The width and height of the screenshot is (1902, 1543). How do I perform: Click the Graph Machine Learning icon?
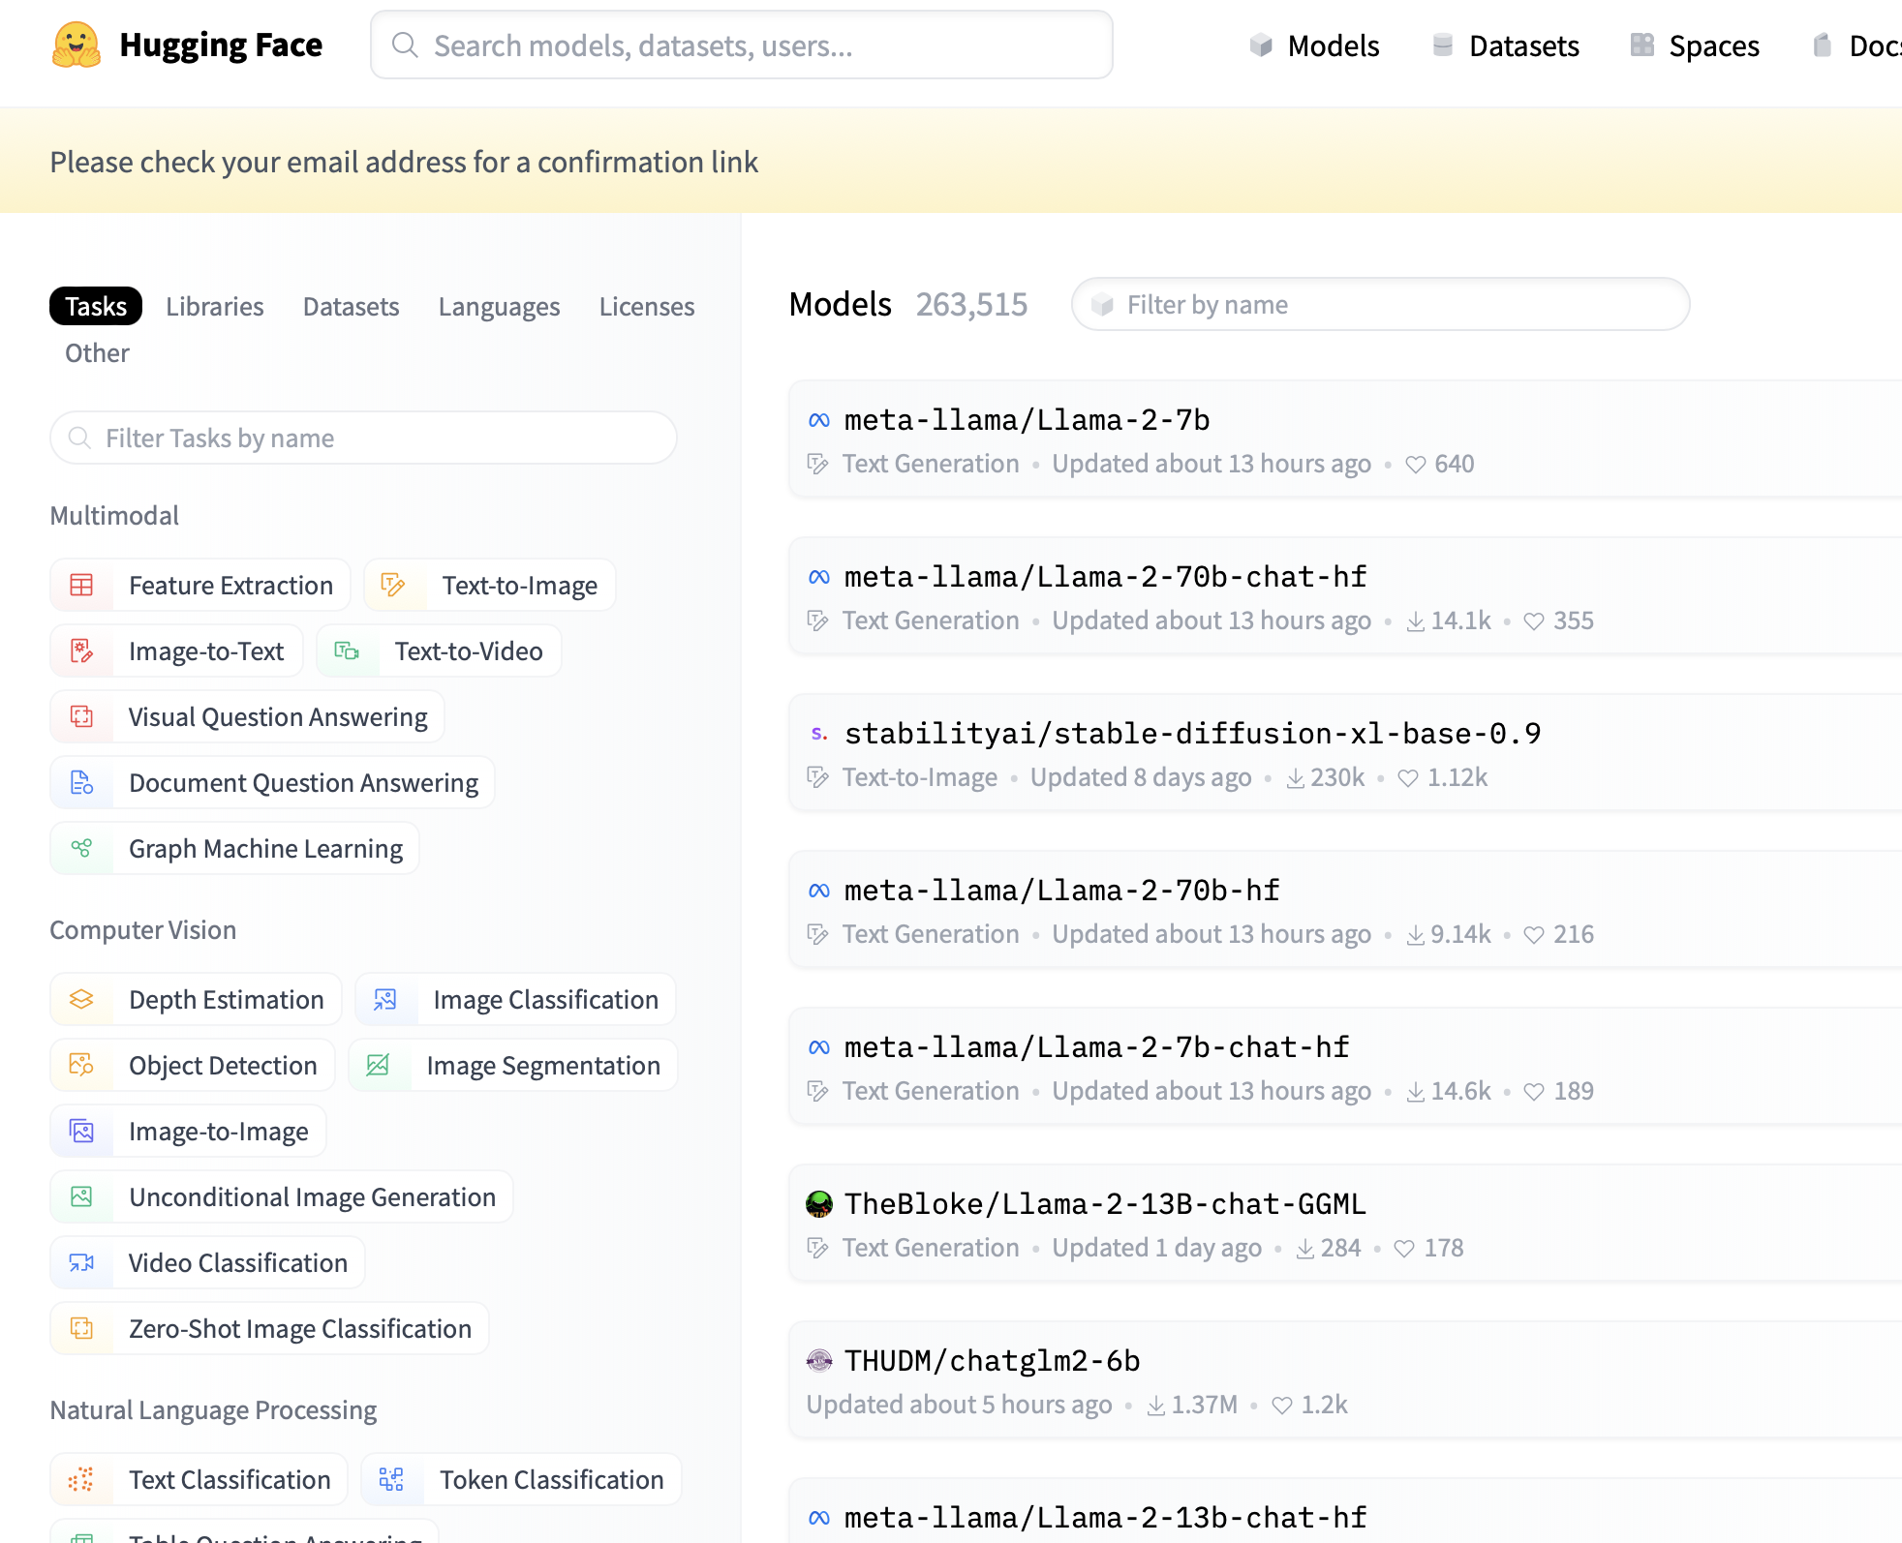pyautogui.click(x=81, y=849)
